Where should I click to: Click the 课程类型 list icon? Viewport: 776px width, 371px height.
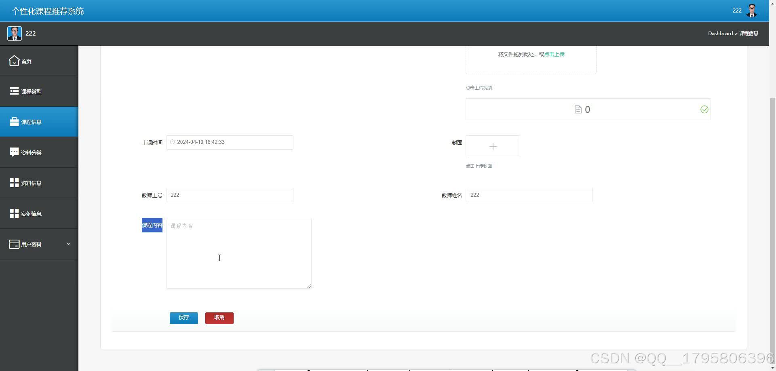point(14,91)
